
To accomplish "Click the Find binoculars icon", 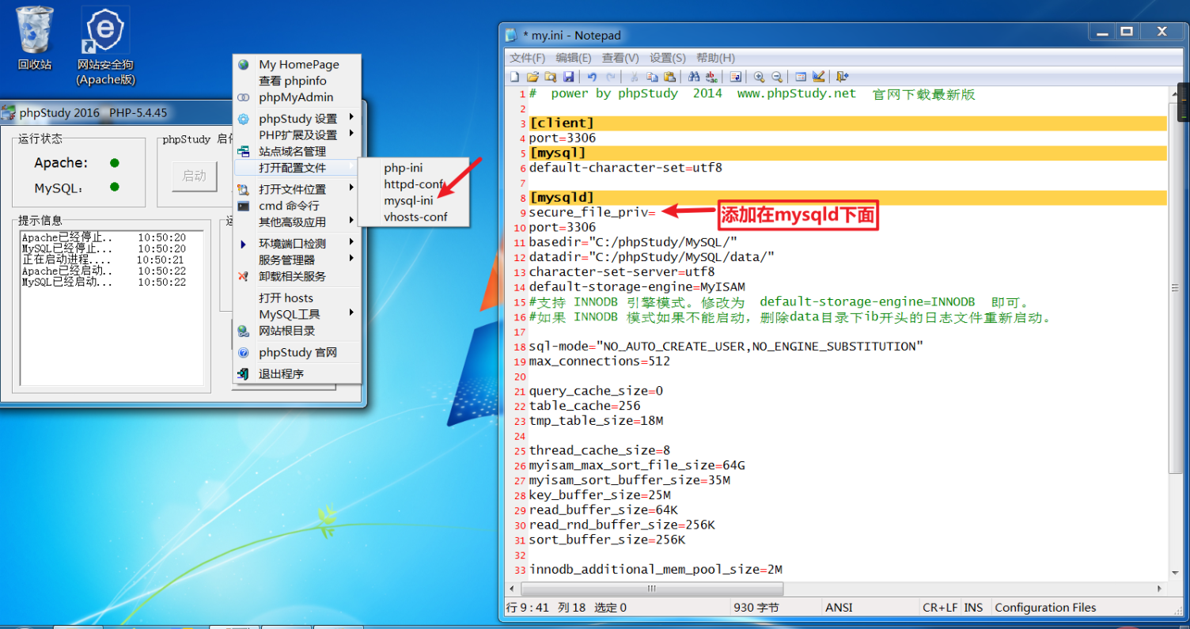I will tap(694, 77).
